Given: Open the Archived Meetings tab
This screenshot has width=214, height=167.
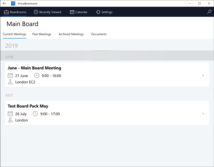Looking at the screenshot, I should [71, 34].
